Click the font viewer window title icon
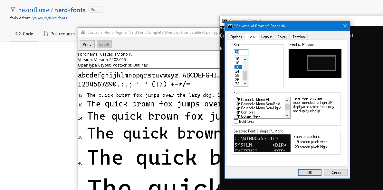 [x=83, y=32]
